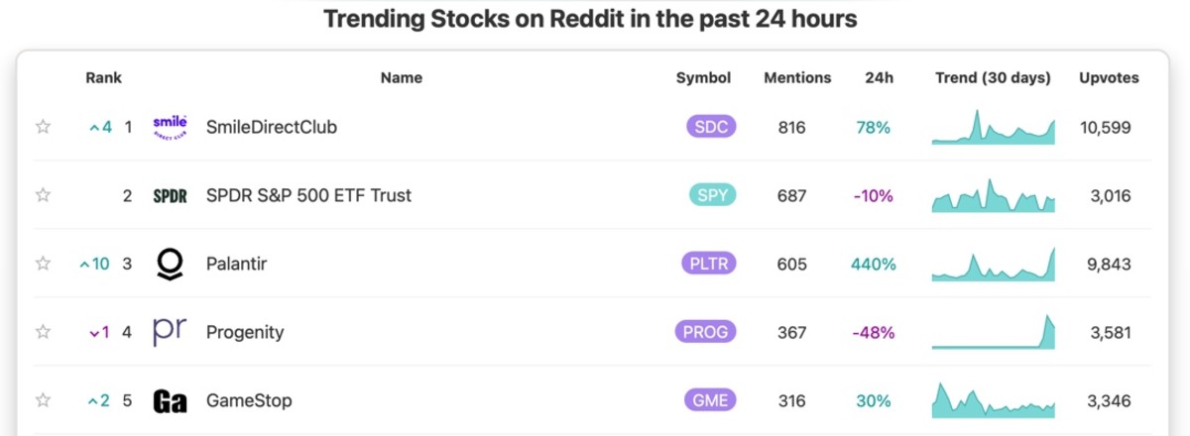Open the SPDR S&P 500 ETF Trust link

(x=308, y=195)
